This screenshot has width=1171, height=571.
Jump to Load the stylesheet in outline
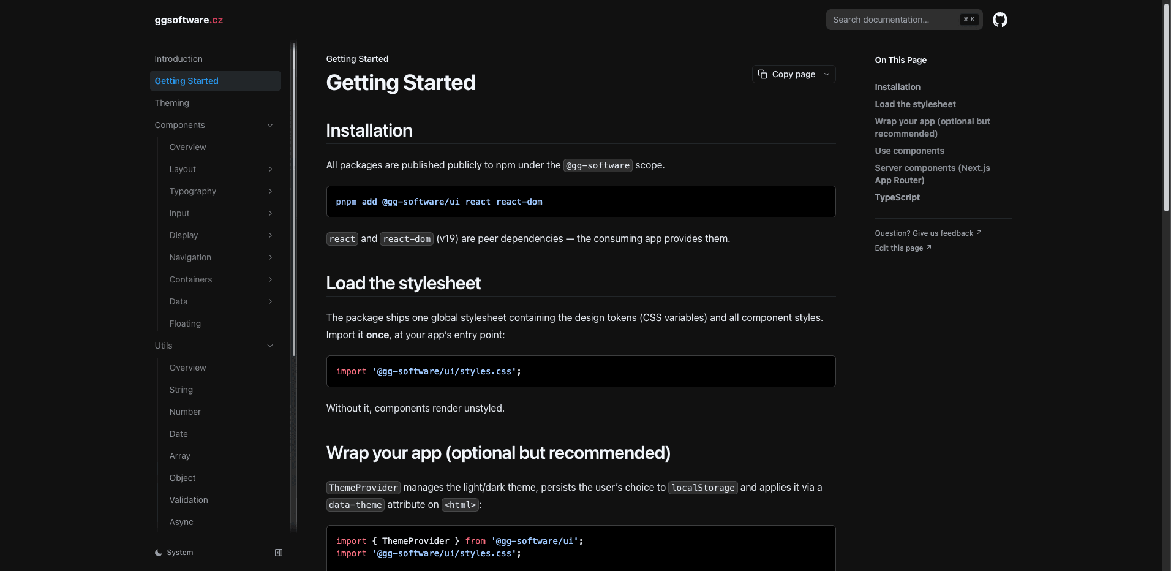[x=915, y=104]
